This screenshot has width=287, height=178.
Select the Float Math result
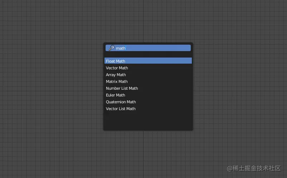point(148,61)
